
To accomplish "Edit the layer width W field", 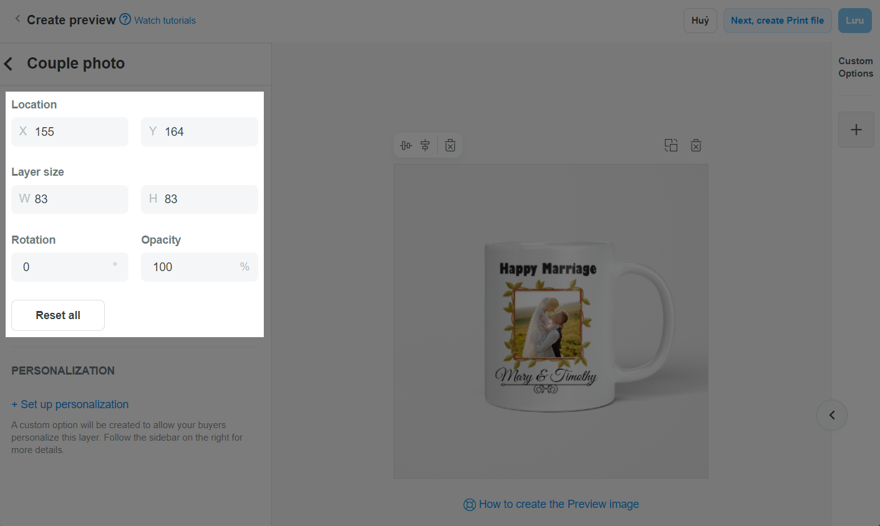I will (x=70, y=199).
